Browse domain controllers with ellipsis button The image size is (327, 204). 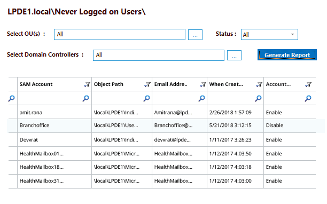(234, 55)
